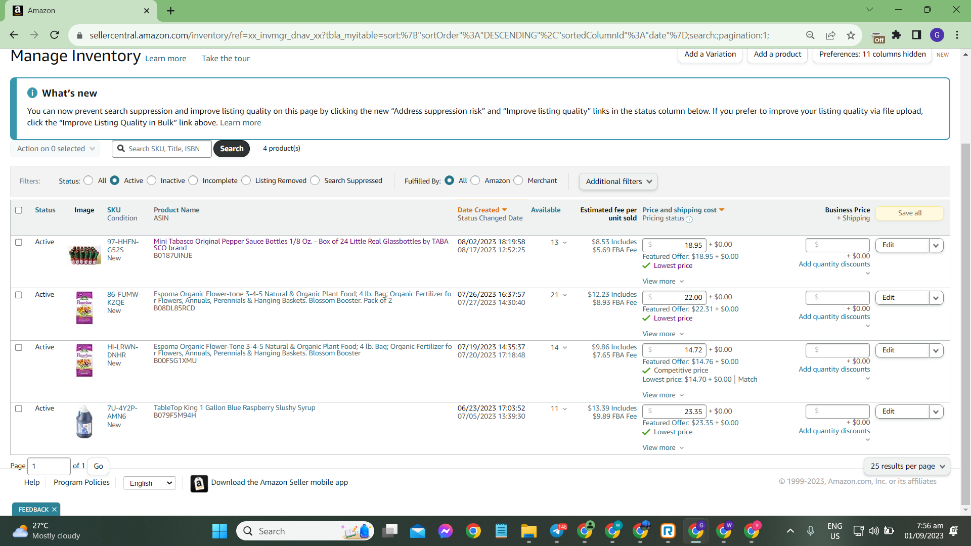
Task: Check the 86-FUMW-KZQE row checkbox
Action: [19, 295]
